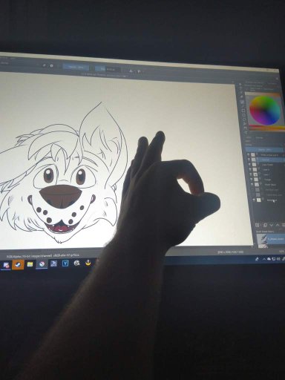
Task: Move layer up using the up arrow
Action: click(x=278, y=225)
